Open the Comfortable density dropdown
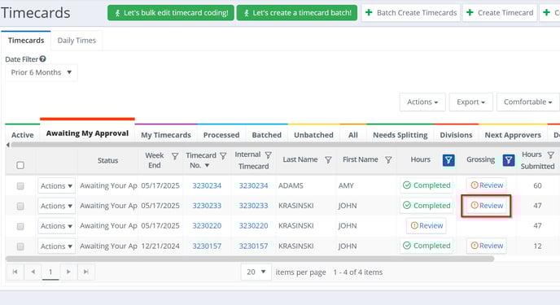 tap(528, 102)
